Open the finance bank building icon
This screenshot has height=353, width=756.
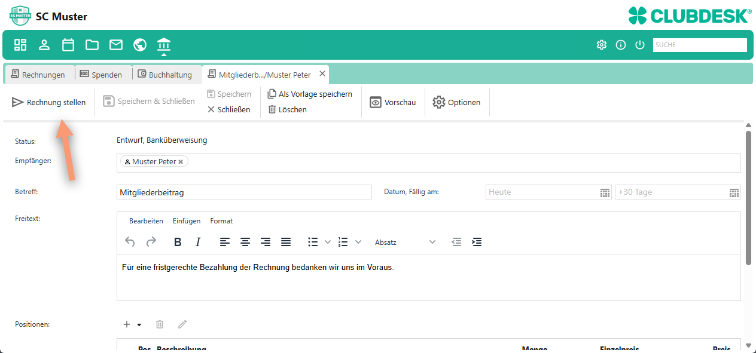(164, 44)
